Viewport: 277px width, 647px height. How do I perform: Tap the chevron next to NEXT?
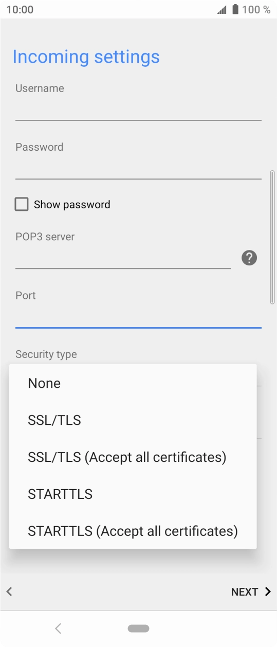[268, 591]
